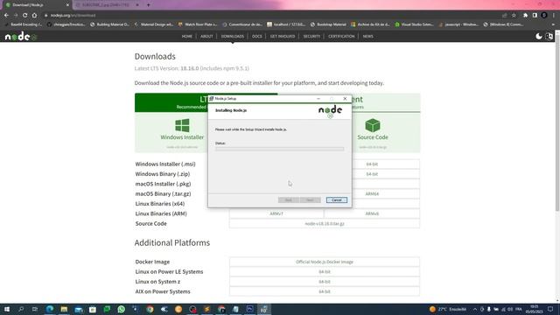Open the NEWS menu item
Viewport: 560px width, 315px height.
click(x=367, y=37)
